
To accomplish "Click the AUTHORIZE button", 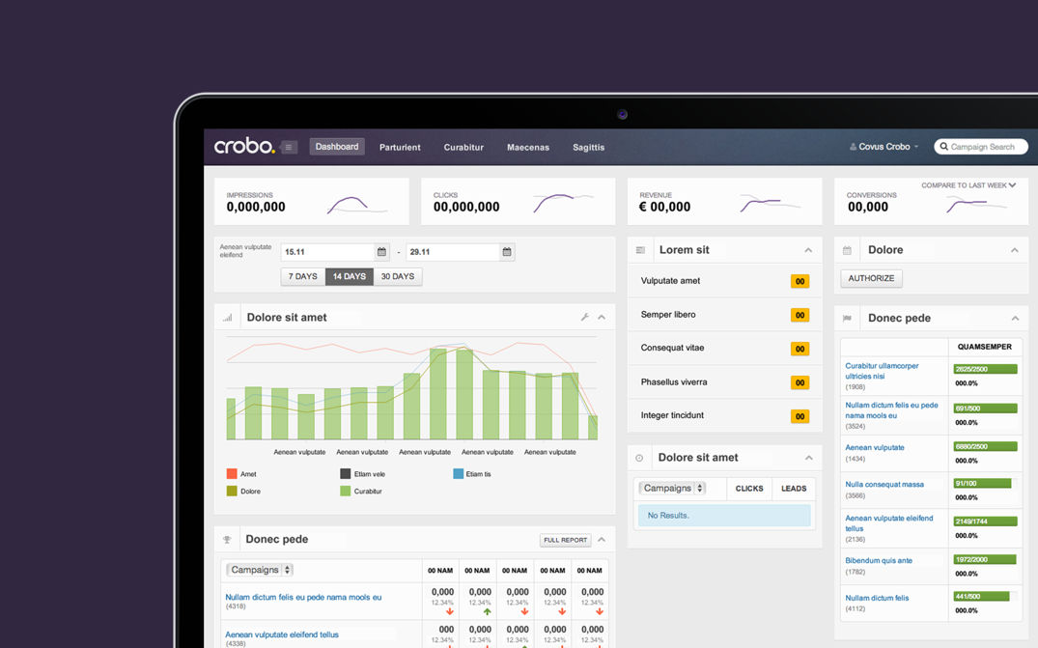I will tap(871, 279).
